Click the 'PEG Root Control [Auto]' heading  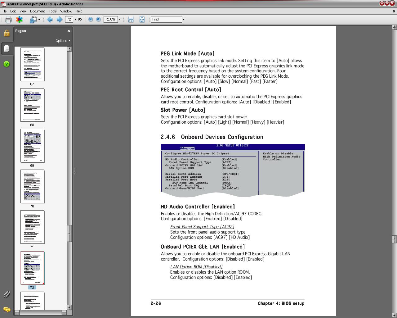pos(191,90)
